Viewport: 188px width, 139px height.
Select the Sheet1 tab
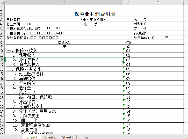pos(32,137)
